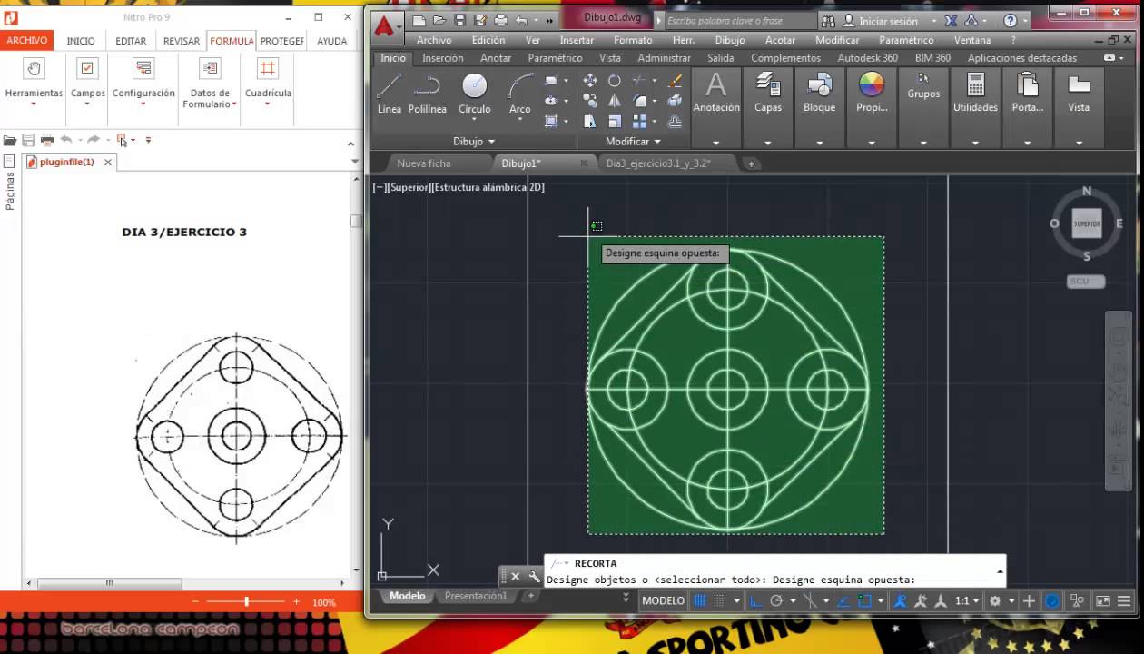Click Iniciar sesión button
The width and height of the screenshot is (1144, 654).
[x=880, y=21]
